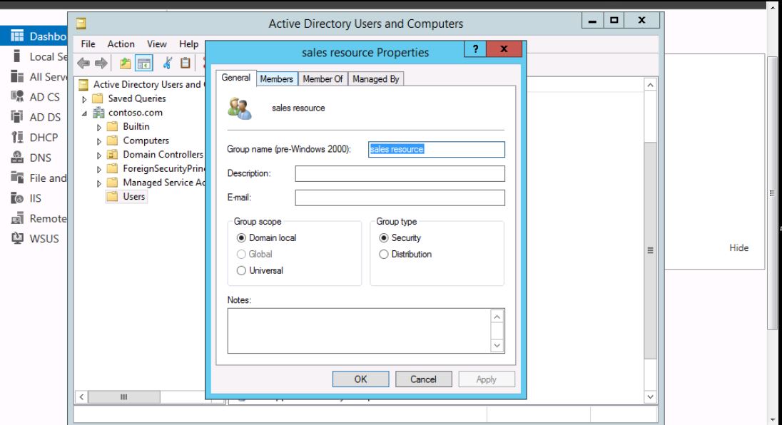This screenshot has height=425, width=782.
Task: Click inside the Notes text area
Action: coord(359,331)
